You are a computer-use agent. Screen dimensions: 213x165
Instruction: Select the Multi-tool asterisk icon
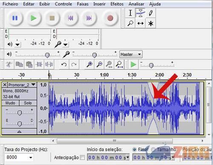coord(151,23)
